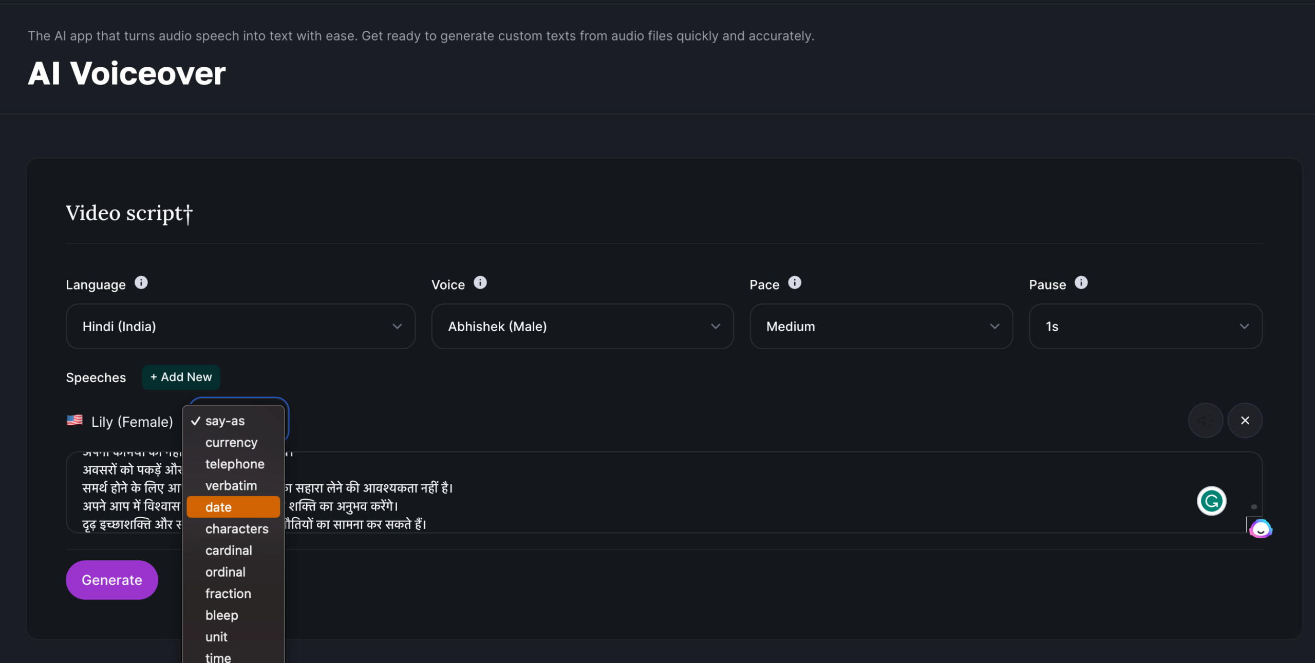Choose the telephone option
1315x663 pixels.
(x=235, y=464)
